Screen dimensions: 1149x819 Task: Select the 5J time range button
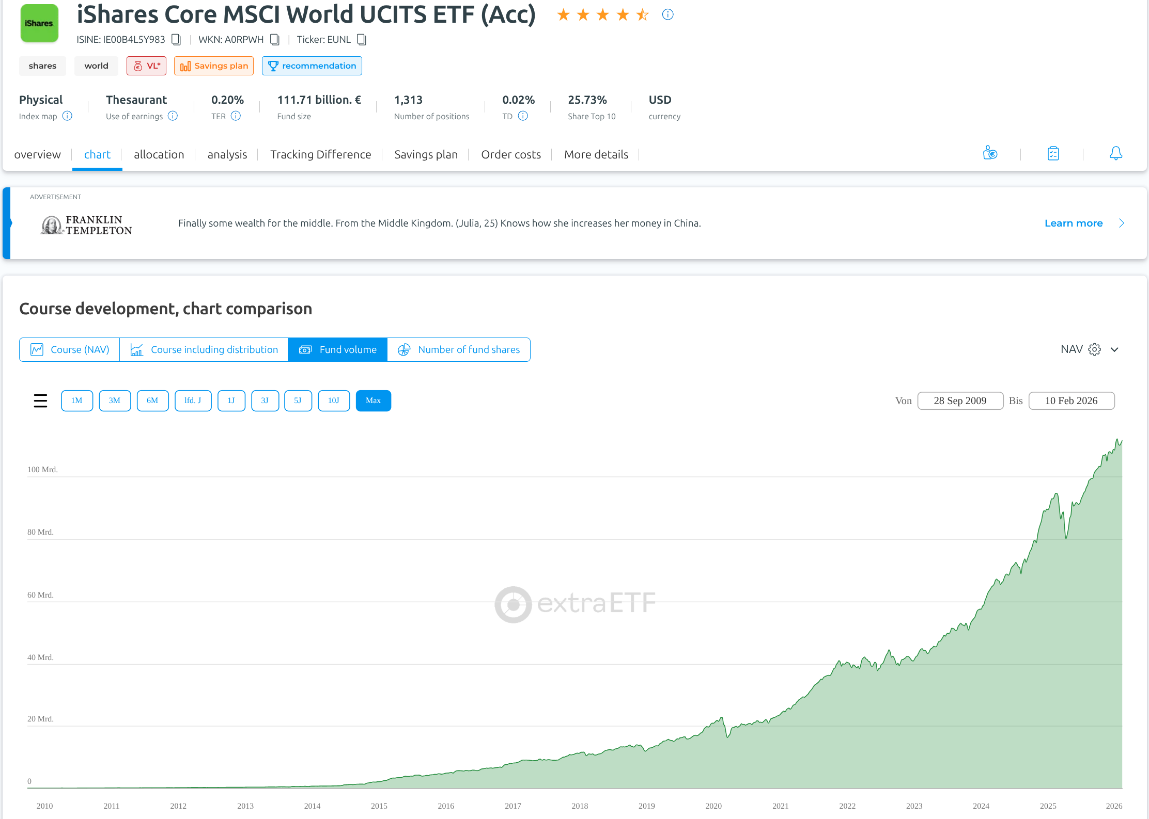(x=298, y=400)
